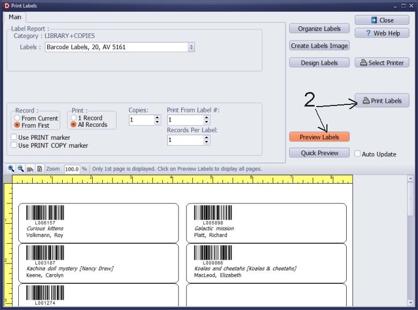Click the Records Per Label field

186,140
